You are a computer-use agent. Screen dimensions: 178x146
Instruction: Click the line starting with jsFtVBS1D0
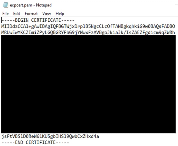[50, 136]
